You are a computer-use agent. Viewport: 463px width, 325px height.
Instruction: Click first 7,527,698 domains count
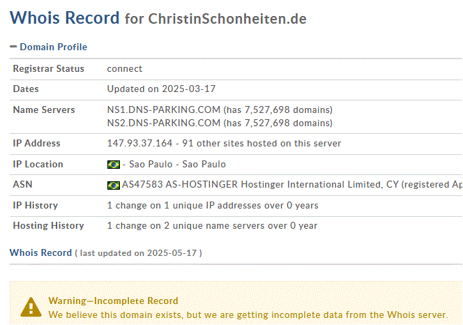pyautogui.click(x=278, y=109)
